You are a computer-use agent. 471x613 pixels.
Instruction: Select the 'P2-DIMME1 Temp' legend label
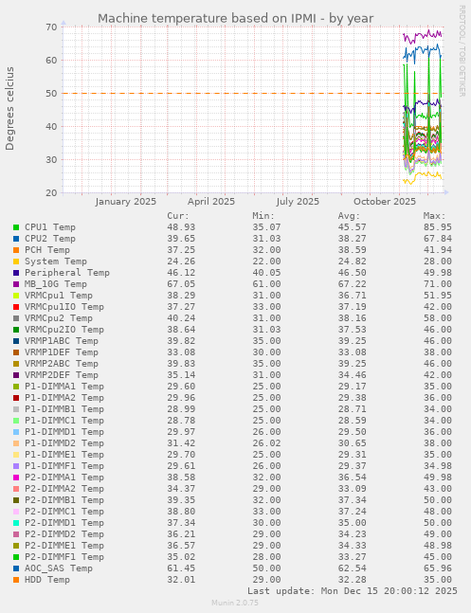click(64, 546)
